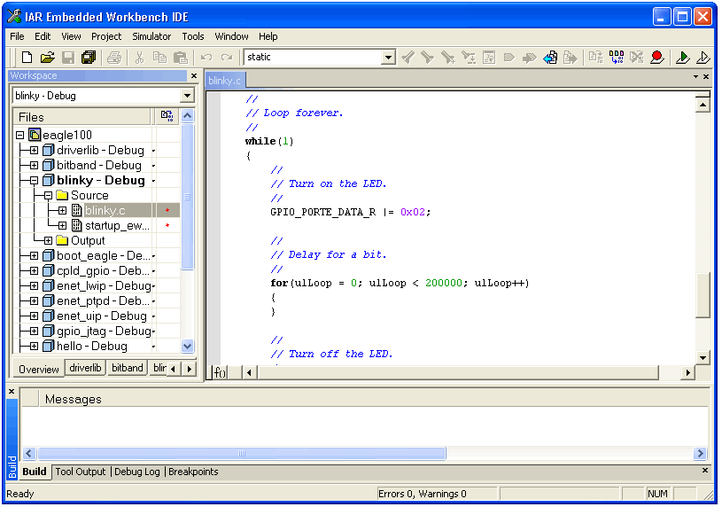Click the Navigate Backward arrow icon
This screenshot has width=722, height=507.
point(550,58)
